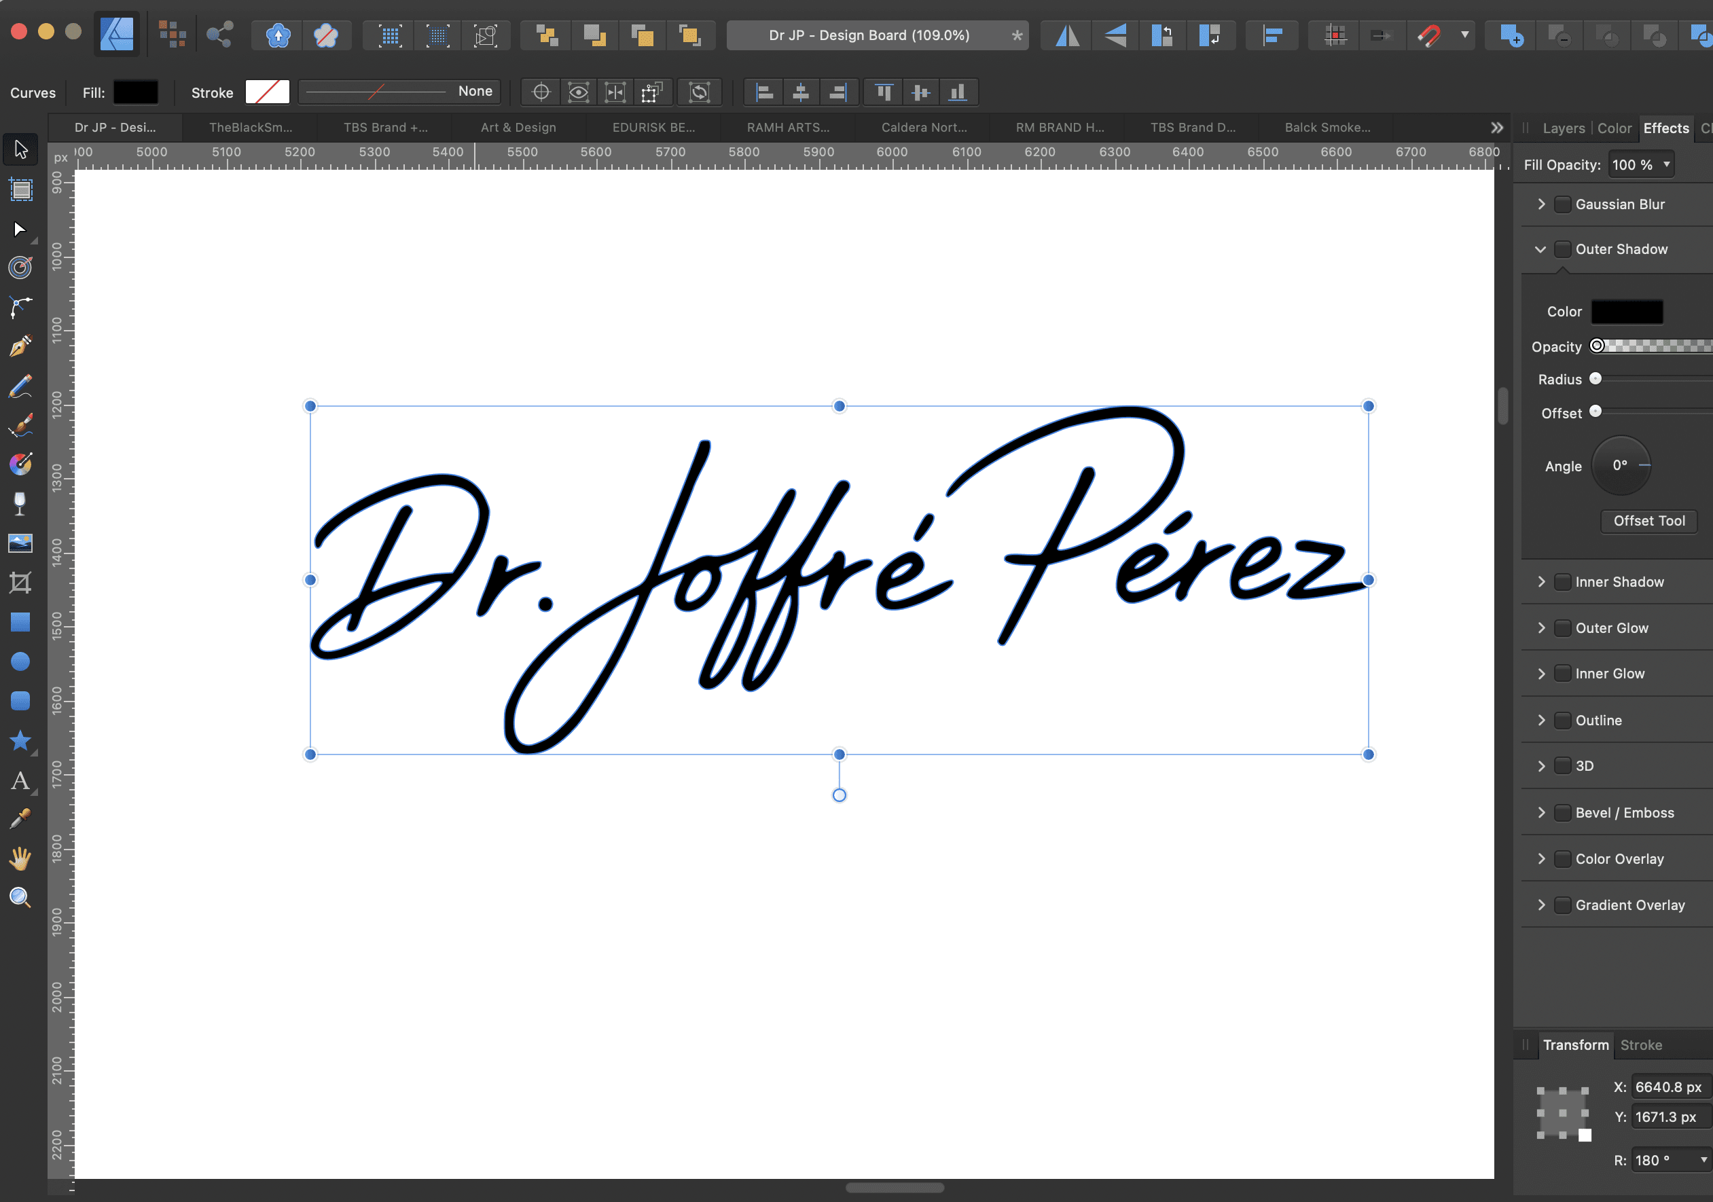This screenshot has height=1202, width=1713.
Task: Choose the Artistic Text tool
Action: point(20,781)
